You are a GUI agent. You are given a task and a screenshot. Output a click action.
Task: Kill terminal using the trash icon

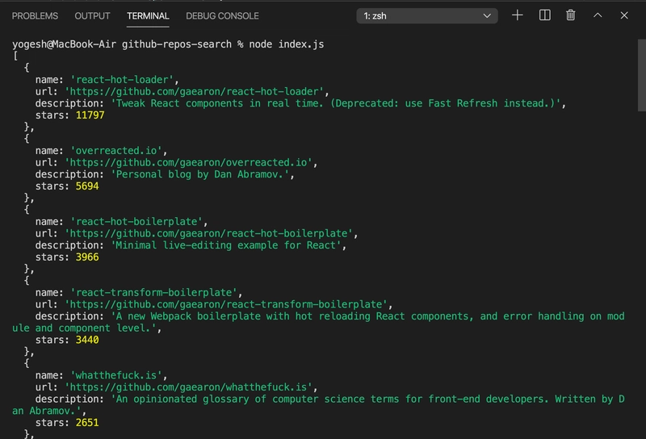point(571,15)
